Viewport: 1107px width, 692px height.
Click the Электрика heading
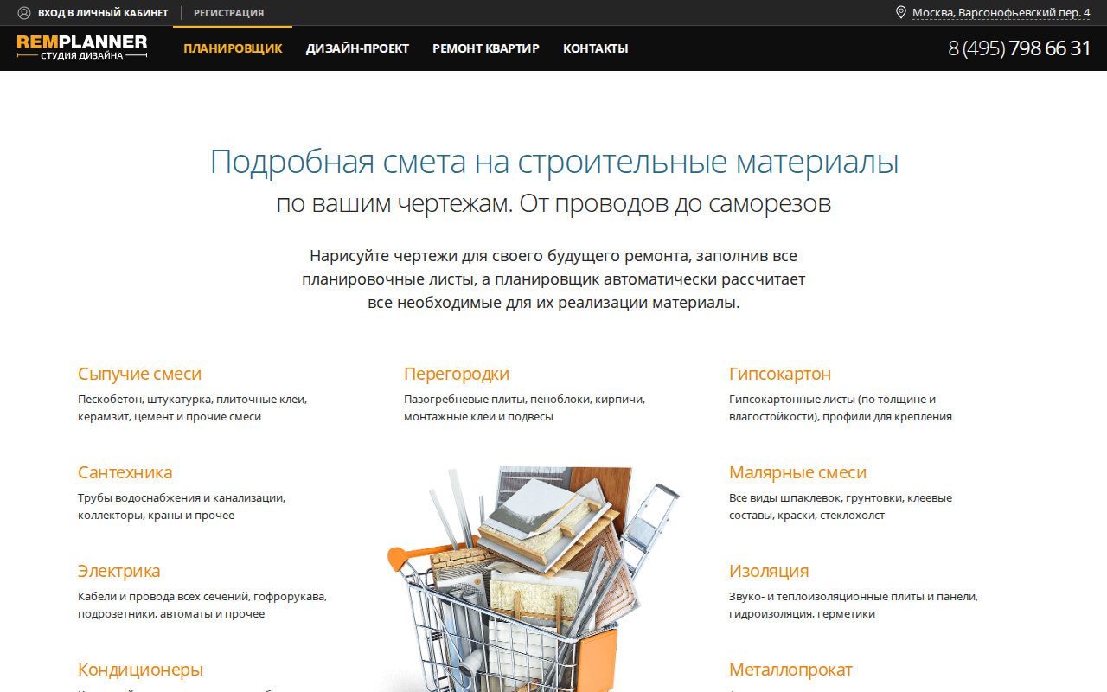pyautogui.click(x=119, y=571)
